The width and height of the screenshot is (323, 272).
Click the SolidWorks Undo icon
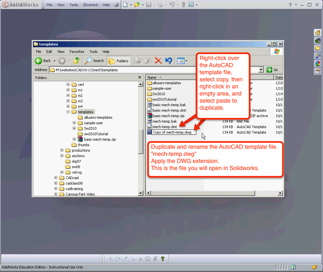[172, 5]
